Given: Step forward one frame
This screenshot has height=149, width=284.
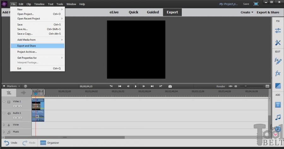Looking at the screenshot, I should (144, 86).
